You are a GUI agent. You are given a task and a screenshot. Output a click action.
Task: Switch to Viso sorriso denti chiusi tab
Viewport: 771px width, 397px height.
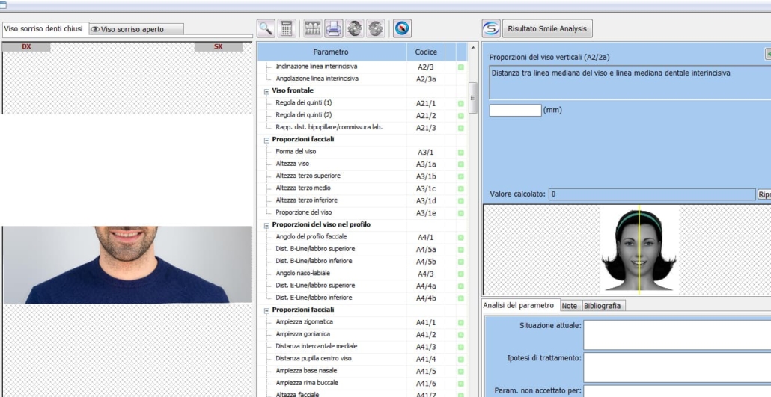click(46, 29)
